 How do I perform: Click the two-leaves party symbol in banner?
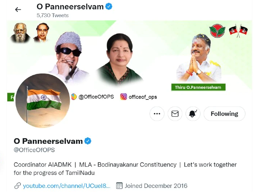point(217,30)
